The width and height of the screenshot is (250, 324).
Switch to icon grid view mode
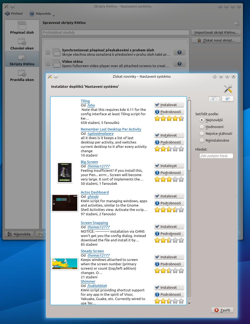pyautogui.click(x=228, y=99)
